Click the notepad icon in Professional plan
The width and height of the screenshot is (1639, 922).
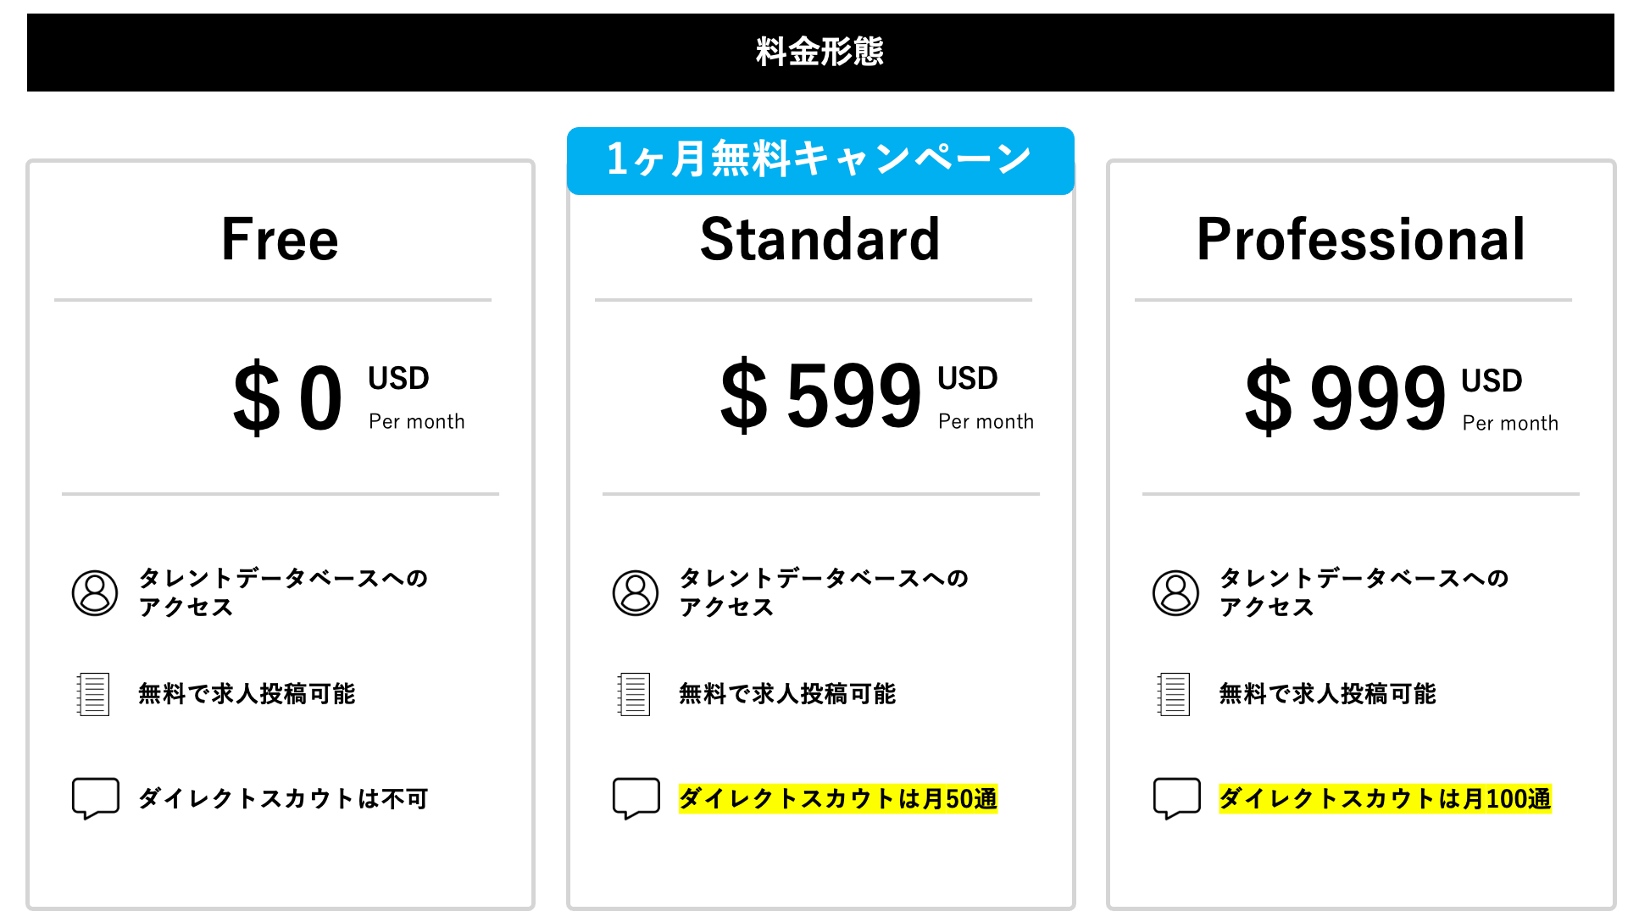click(1174, 694)
